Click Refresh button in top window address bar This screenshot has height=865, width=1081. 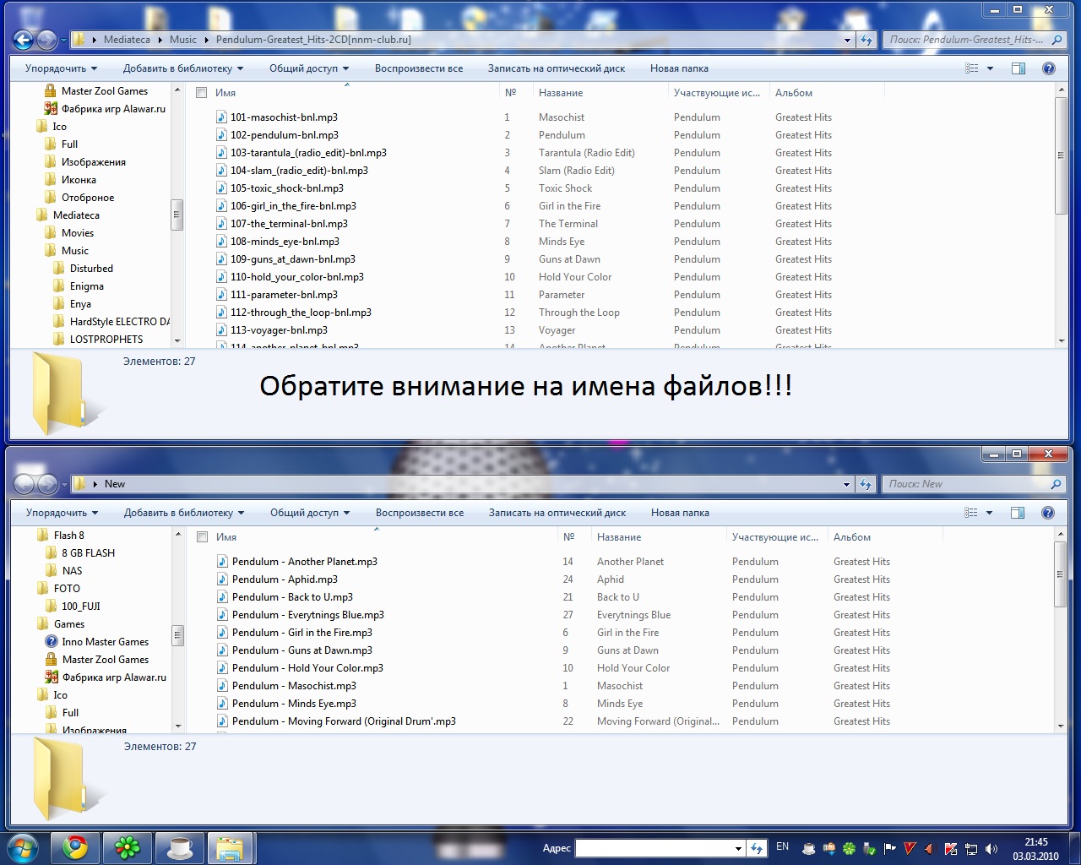click(866, 40)
